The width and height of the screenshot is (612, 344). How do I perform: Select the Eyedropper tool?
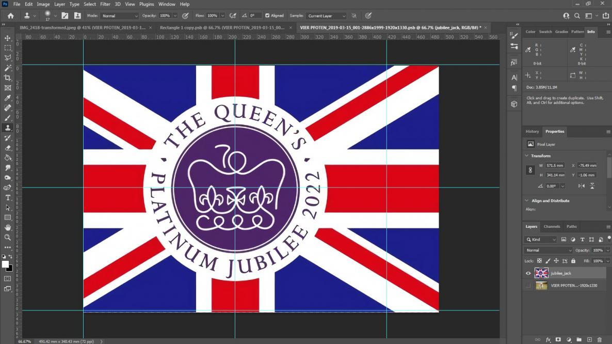coord(7,98)
